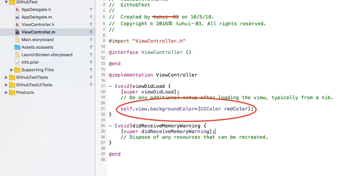Image resolution: width=337 pixels, height=176 pixels.
Task: Click the Copyright 2016 comment line
Action: point(187,24)
